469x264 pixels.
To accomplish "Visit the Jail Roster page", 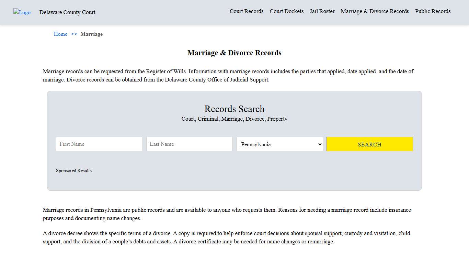I will point(322,11).
